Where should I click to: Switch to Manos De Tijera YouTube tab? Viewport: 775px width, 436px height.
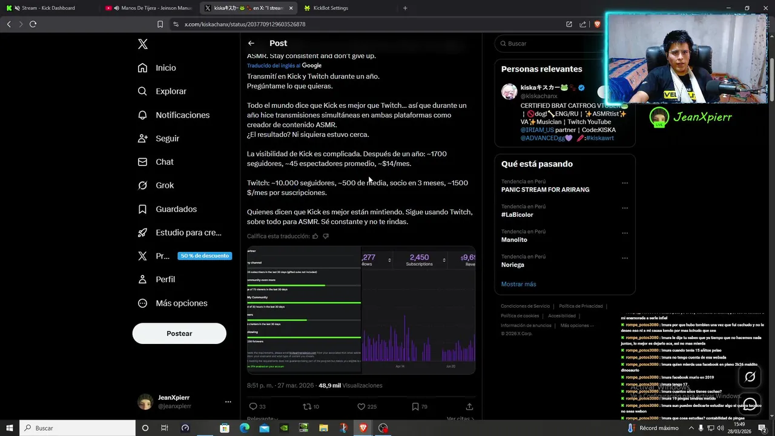149,8
